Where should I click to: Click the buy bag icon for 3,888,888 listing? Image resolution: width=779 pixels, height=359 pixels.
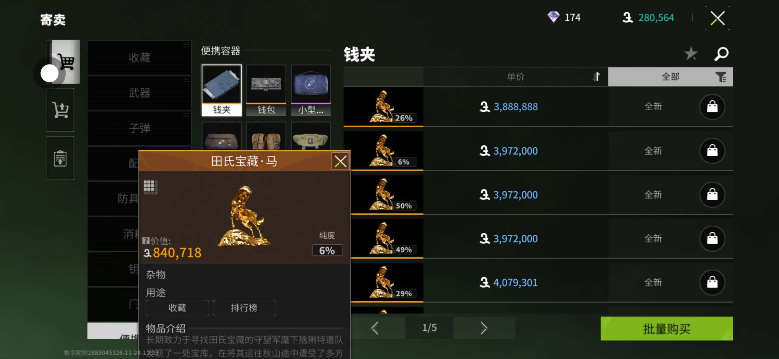(x=712, y=107)
